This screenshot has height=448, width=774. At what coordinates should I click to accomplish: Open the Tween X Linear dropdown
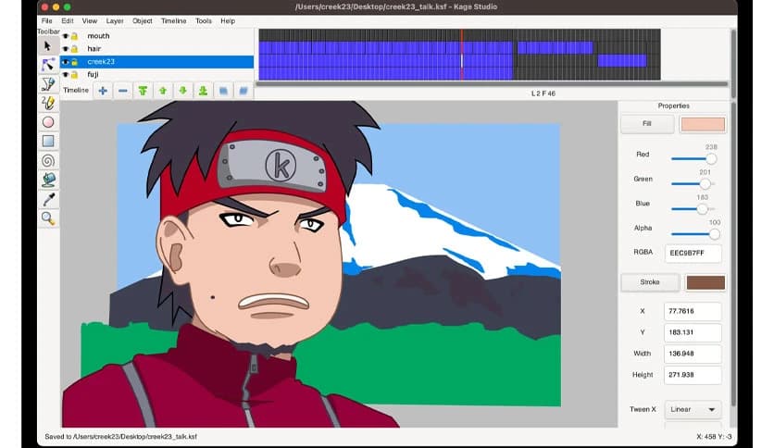pos(693,409)
